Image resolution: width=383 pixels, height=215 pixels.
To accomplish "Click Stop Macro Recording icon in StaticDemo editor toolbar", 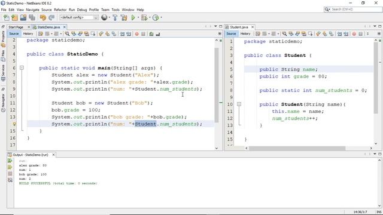I will 144,34.
